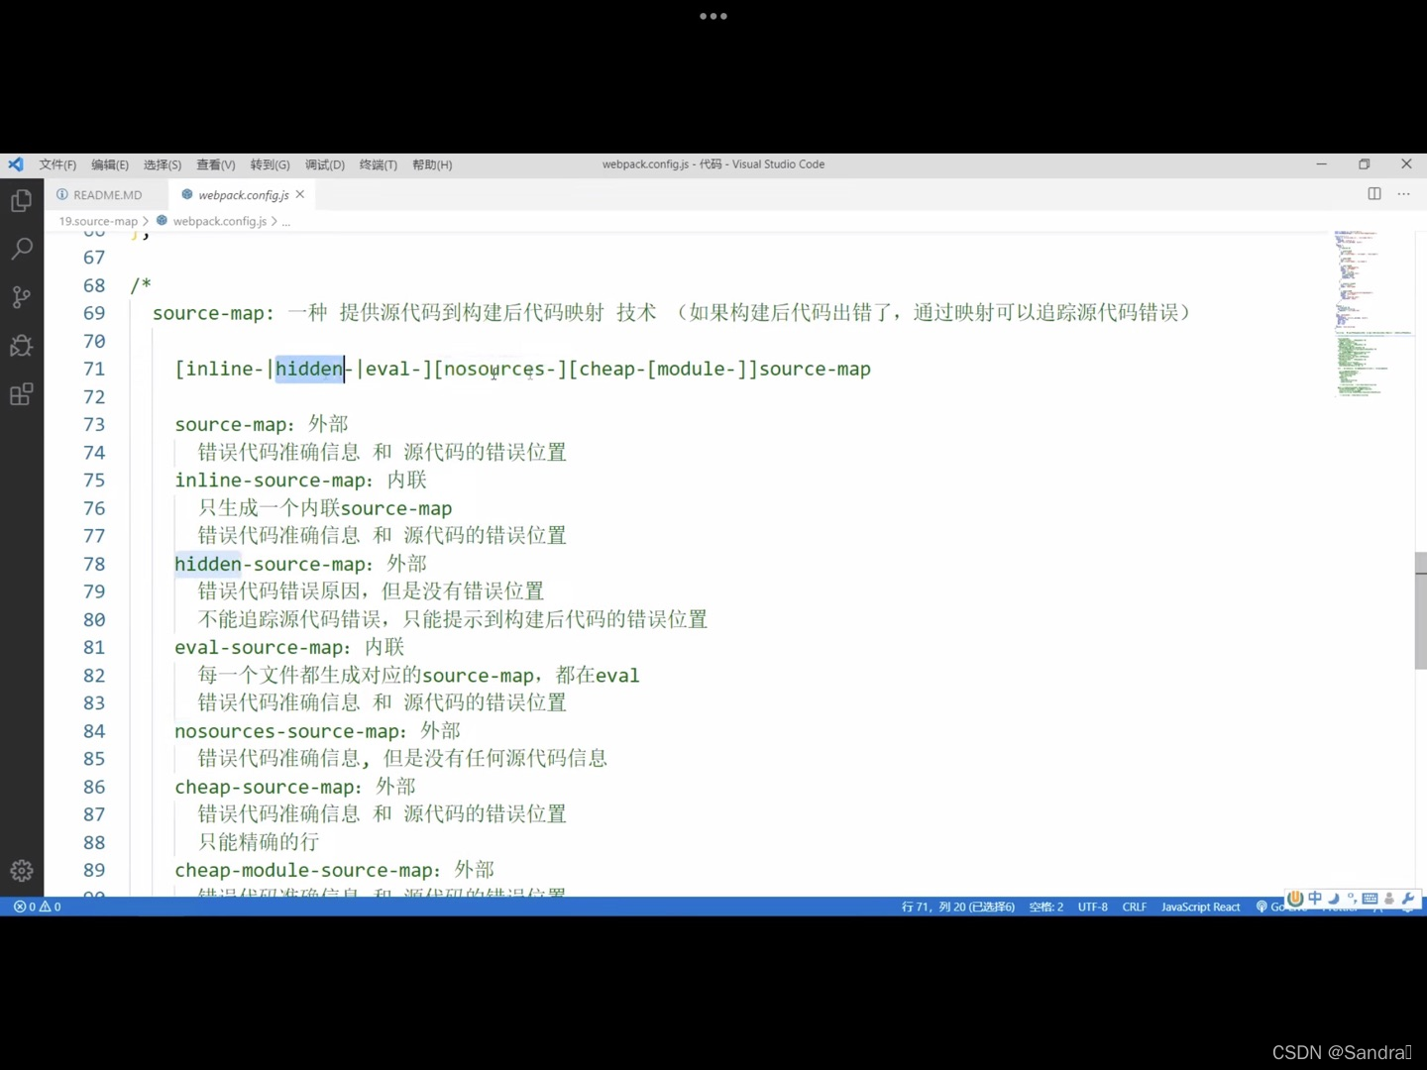Click the 行 71, 列 20 cursor position indicator
The image size is (1427, 1070).
pyautogui.click(x=958, y=907)
